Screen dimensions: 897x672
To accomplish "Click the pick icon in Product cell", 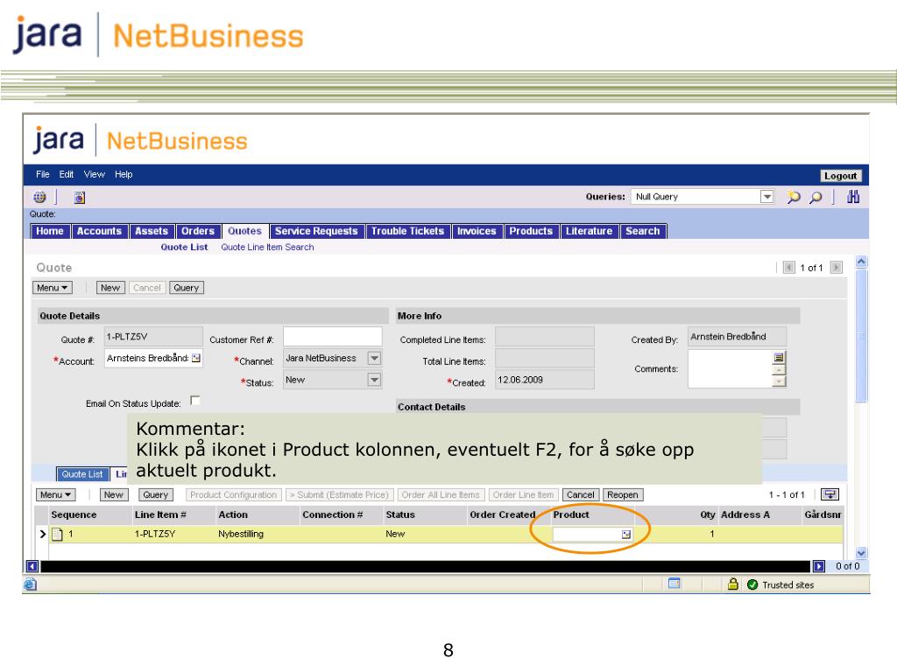I will pos(626,535).
